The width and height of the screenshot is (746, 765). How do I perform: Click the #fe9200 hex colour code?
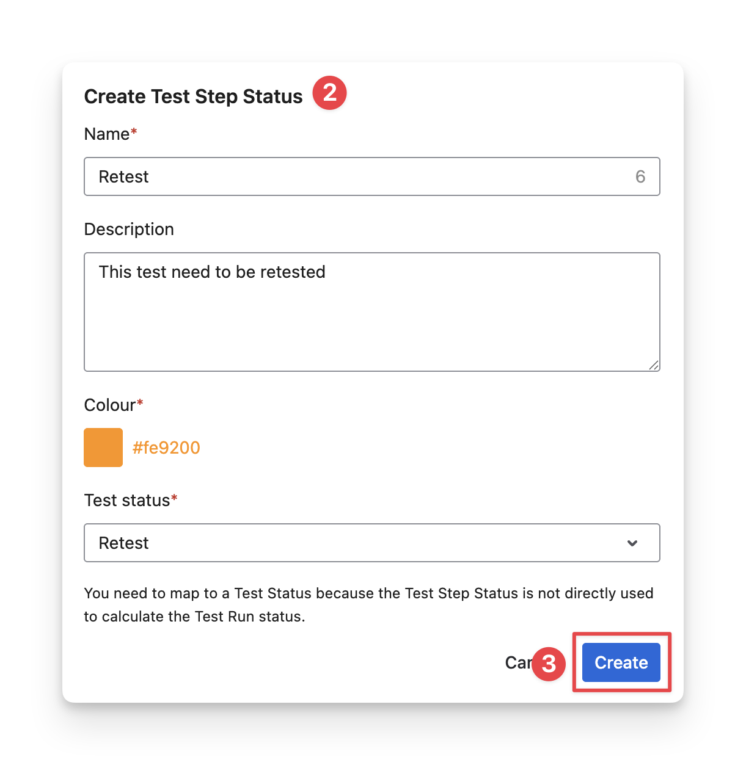click(x=166, y=448)
